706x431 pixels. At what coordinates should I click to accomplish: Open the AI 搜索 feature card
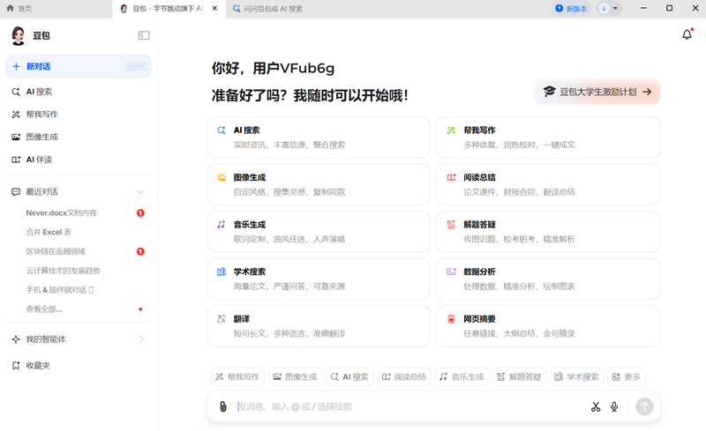click(x=319, y=137)
